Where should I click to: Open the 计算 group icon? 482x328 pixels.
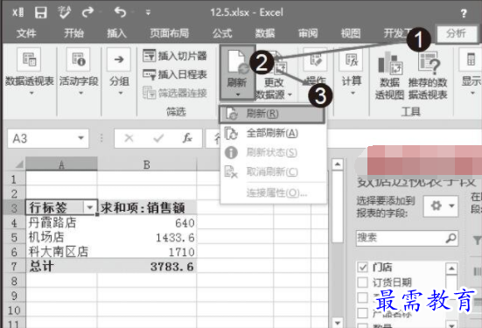[352, 59]
